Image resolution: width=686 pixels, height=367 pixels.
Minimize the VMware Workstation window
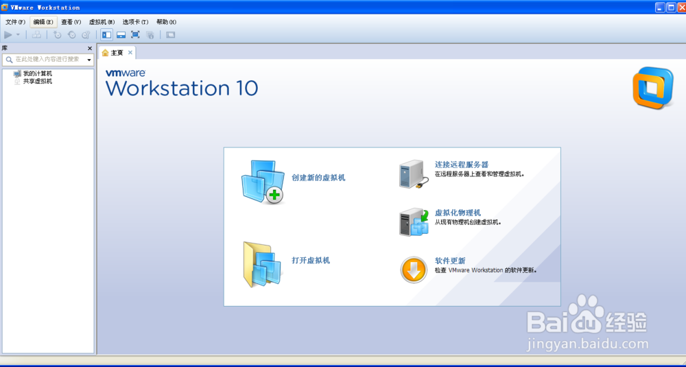pos(660,8)
